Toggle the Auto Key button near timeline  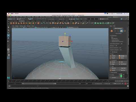pyautogui.click(x=126, y=84)
